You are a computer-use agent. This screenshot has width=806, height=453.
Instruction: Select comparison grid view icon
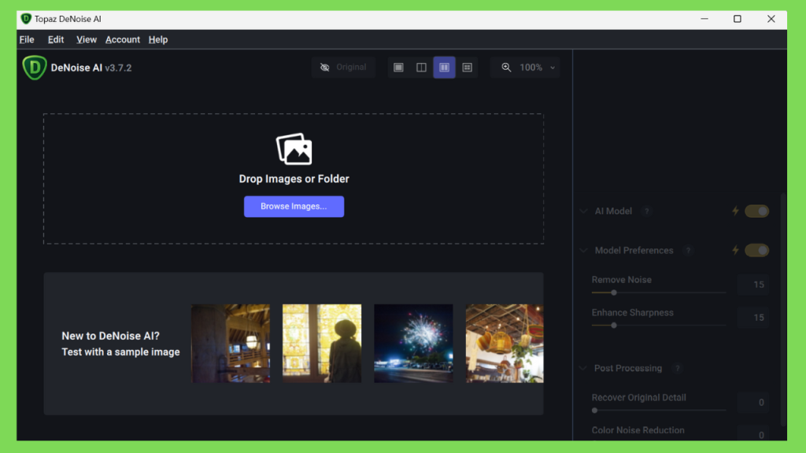tap(468, 68)
